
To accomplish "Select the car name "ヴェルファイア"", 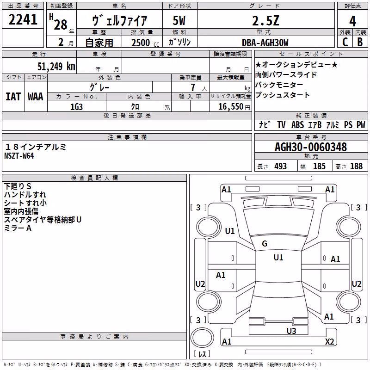I will coord(120,20).
